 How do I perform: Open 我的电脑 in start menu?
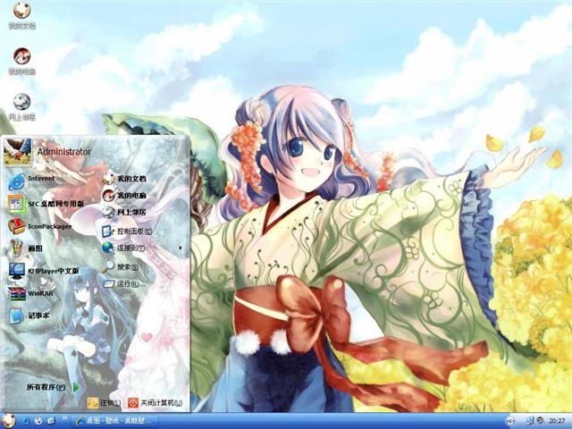(124, 196)
